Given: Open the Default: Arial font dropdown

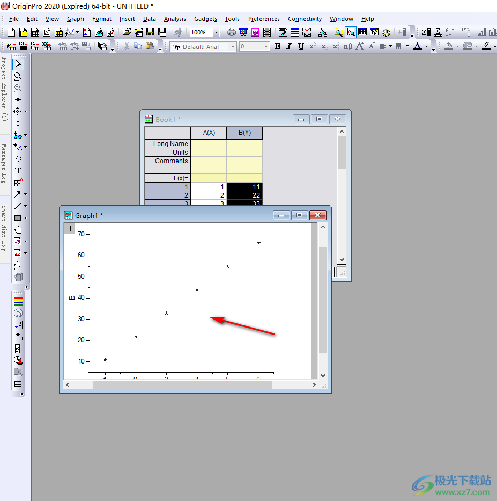Looking at the screenshot, I should click(233, 47).
